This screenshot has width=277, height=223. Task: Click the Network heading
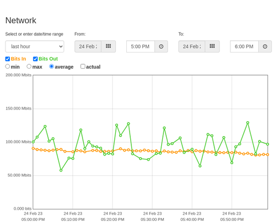click(x=20, y=20)
